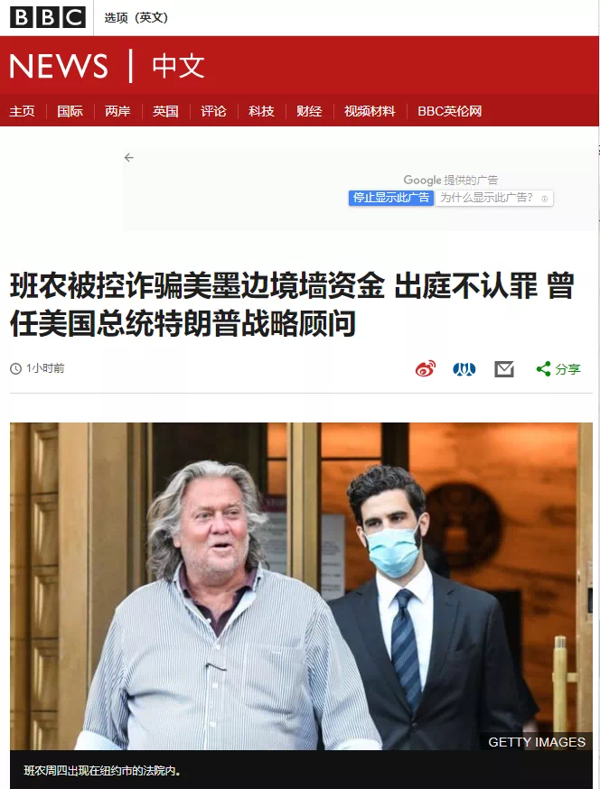600x789 pixels.
Task: Click the ad back arrow
Action: (x=129, y=157)
